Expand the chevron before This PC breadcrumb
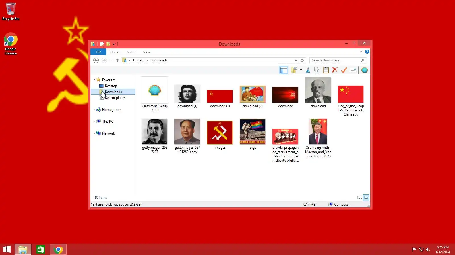The width and height of the screenshot is (455, 255). click(129, 60)
